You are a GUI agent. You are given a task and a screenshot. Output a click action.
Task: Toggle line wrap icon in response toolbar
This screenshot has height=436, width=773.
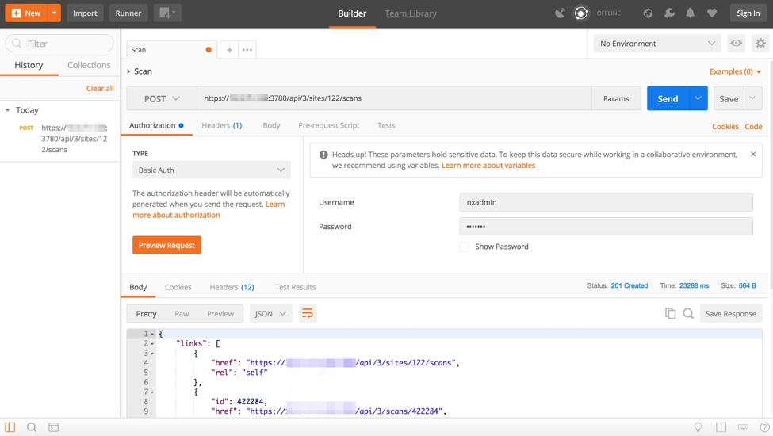308,314
